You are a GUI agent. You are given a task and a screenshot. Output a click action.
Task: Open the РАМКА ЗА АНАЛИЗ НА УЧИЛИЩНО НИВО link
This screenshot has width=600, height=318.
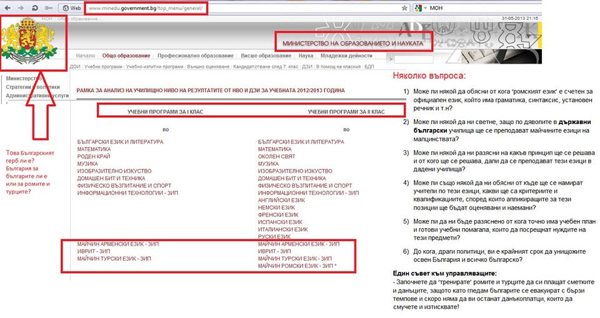tap(211, 91)
